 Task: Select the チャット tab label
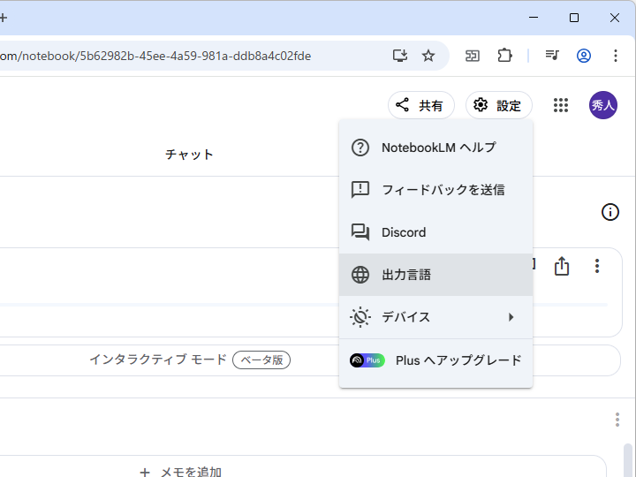(189, 155)
